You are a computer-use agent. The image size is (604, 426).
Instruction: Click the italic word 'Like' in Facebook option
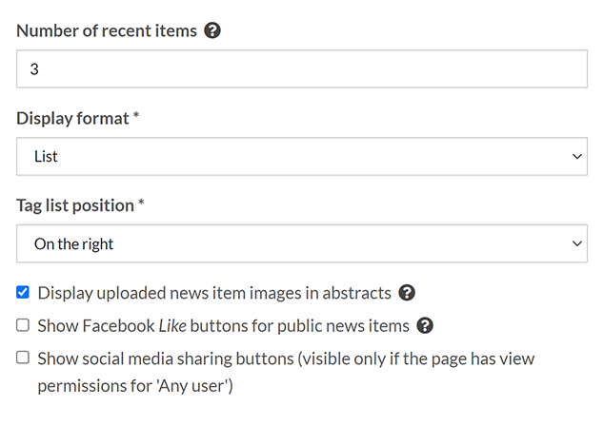[x=171, y=326]
